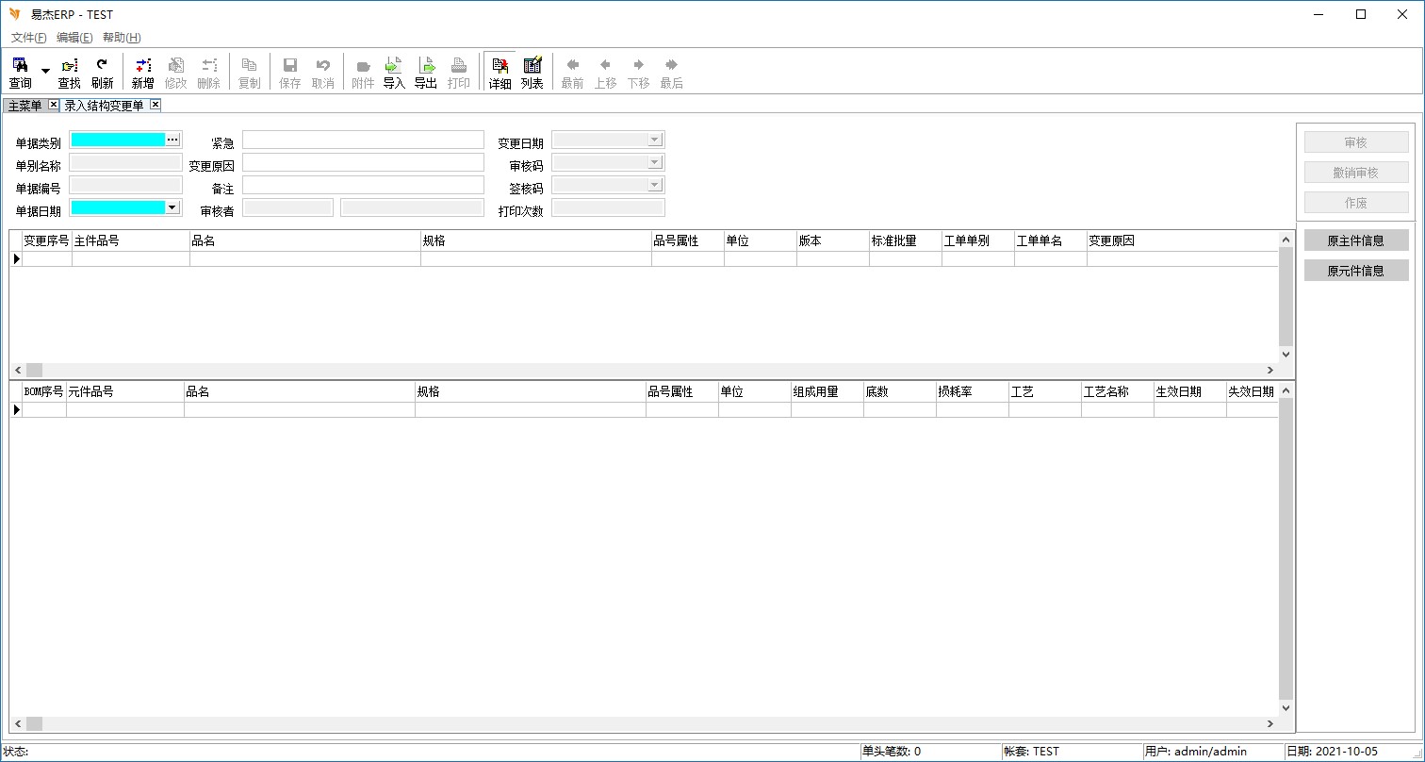The height and width of the screenshot is (762, 1425).
Task: Export data using the 导出 icon
Action: tap(426, 72)
